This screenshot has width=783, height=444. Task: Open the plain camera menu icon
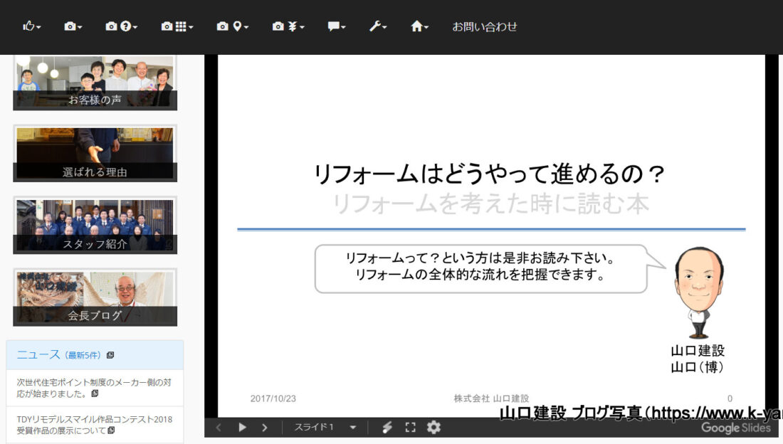pos(73,26)
